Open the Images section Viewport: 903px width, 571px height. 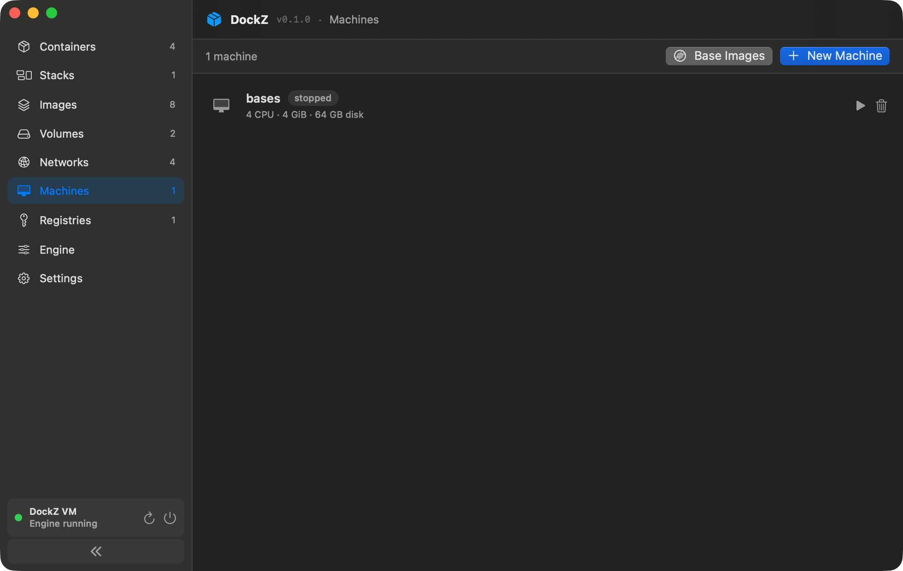tap(96, 105)
